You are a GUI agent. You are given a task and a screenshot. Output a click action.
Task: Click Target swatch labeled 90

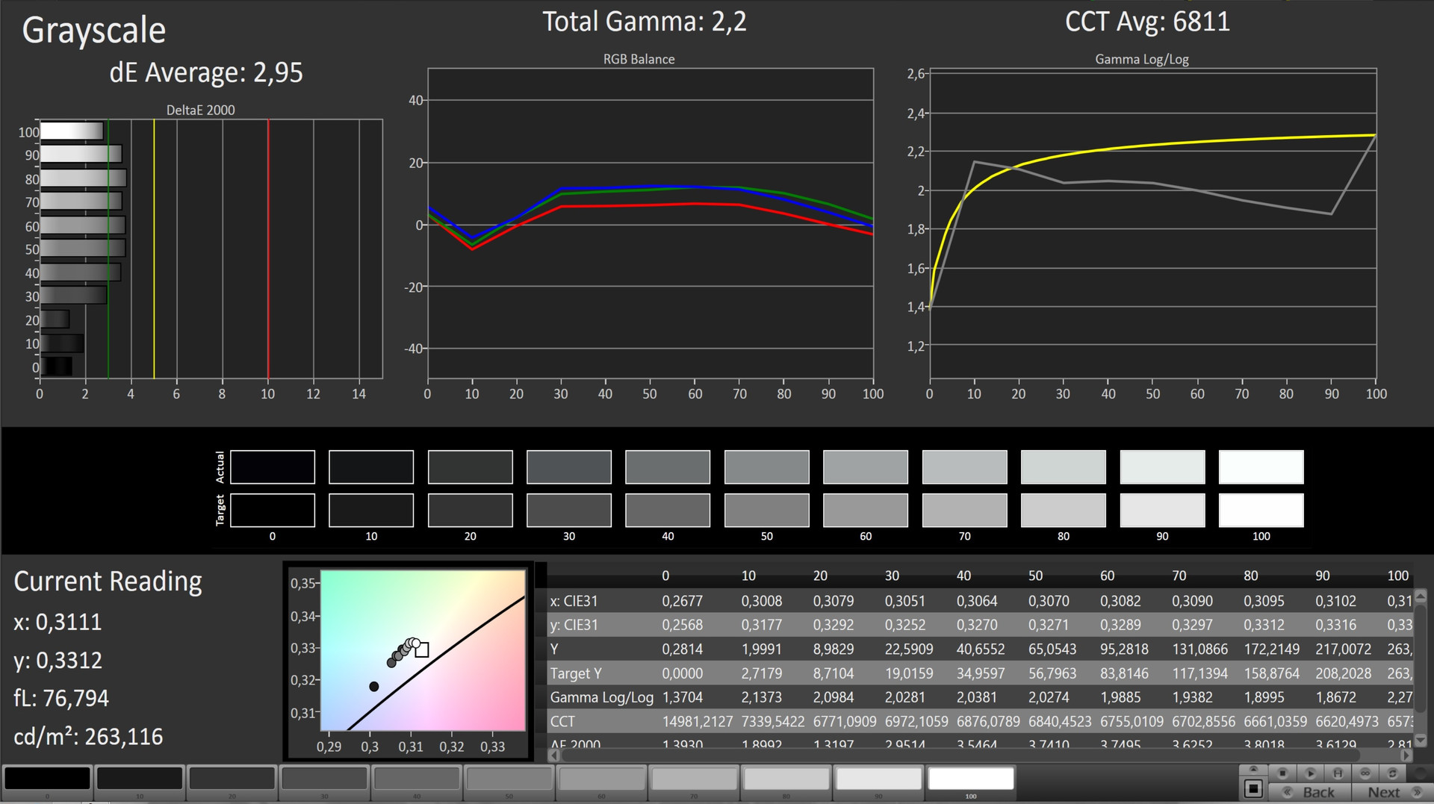[x=1162, y=510]
